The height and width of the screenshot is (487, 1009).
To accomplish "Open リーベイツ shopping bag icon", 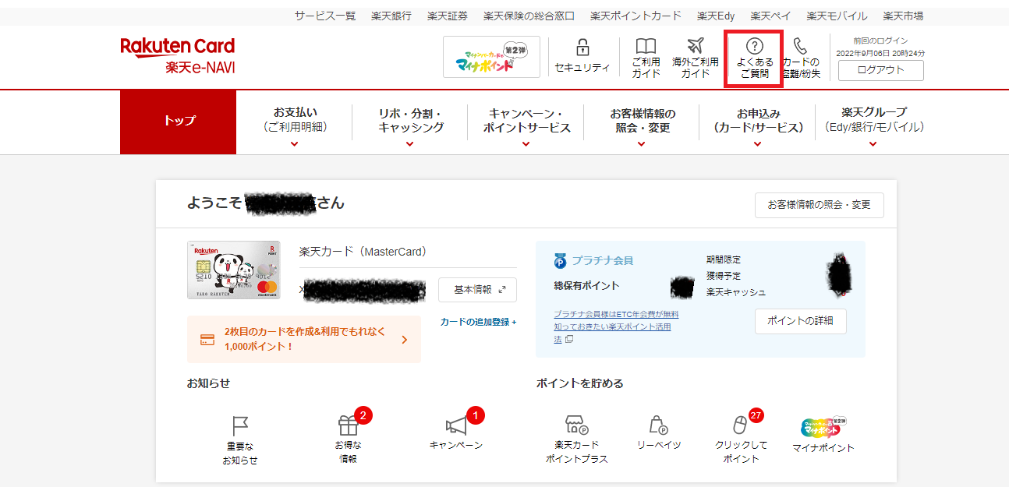I will tap(658, 425).
